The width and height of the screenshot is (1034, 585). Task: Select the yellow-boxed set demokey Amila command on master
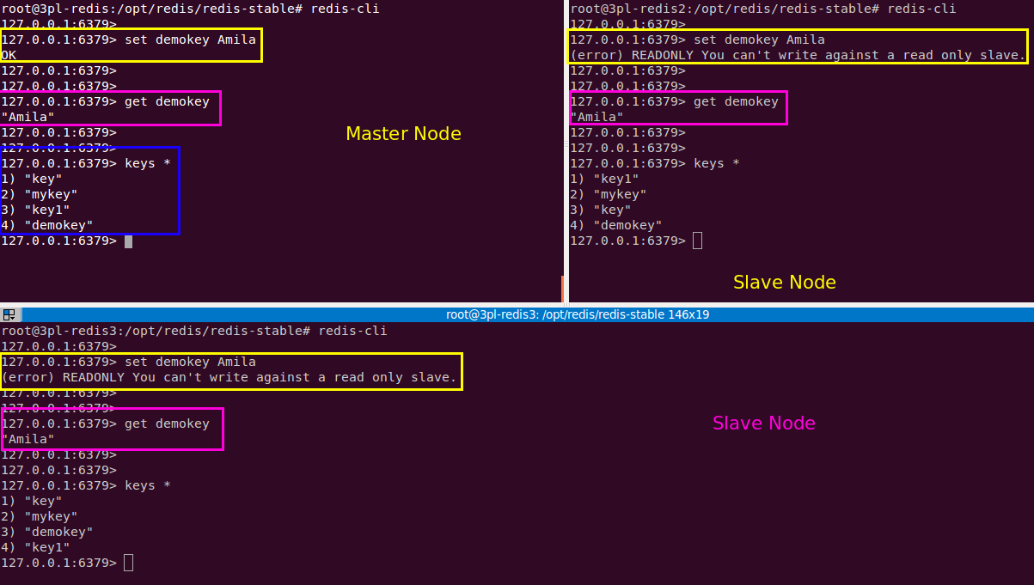(189, 40)
